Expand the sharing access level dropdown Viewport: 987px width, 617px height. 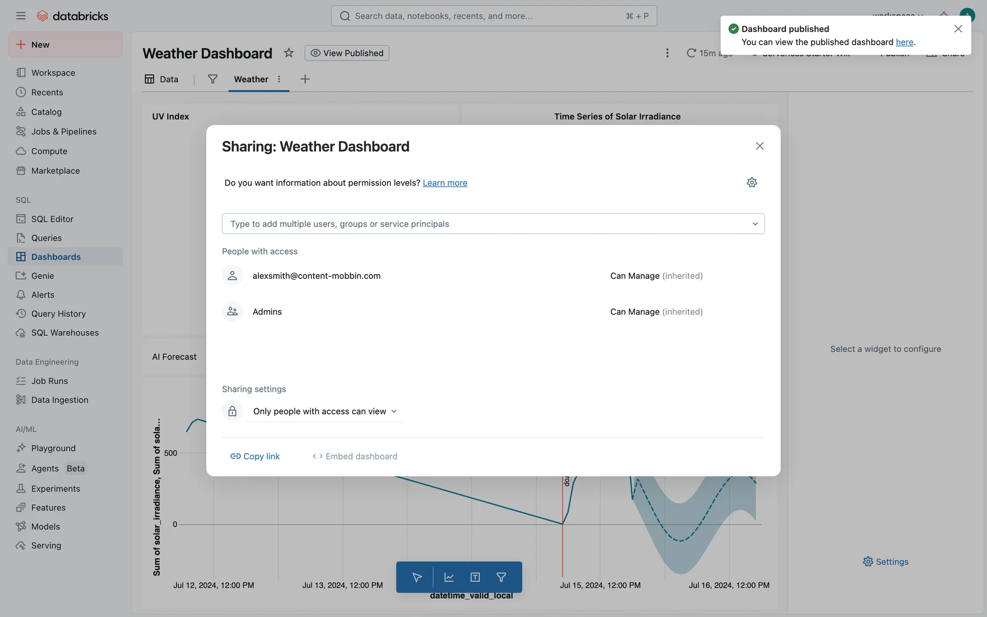tap(325, 411)
